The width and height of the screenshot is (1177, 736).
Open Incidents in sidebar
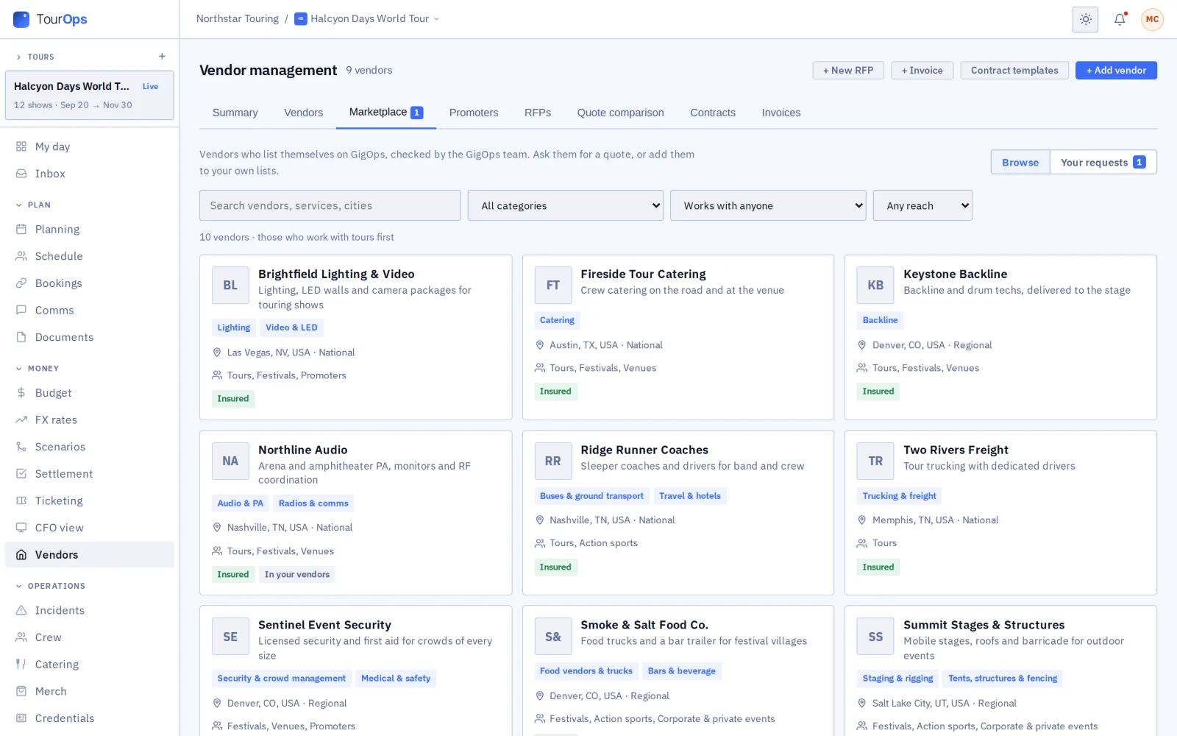click(90, 610)
